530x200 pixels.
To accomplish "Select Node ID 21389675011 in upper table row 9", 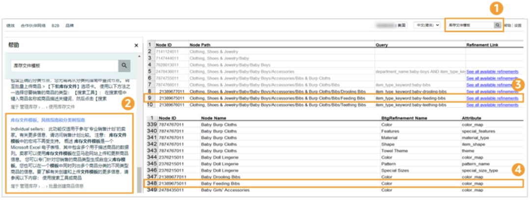I will [x=172, y=99].
